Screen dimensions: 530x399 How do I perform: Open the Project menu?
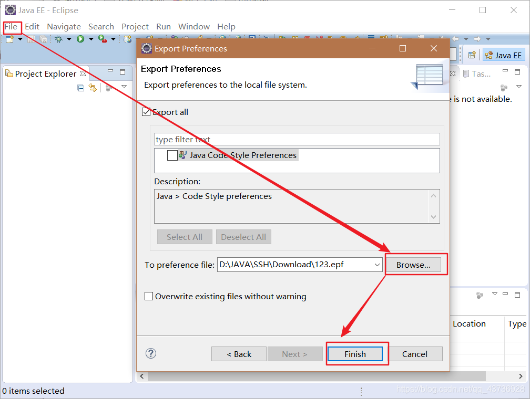coord(135,27)
